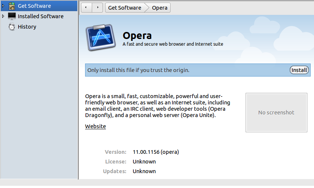The height and width of the screenshot is (188, 314).
Task: Click the No screenshot thumbnail
Action: coord(276,113)
